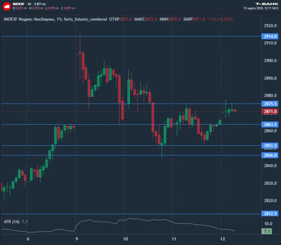Screen dimensions: 281x245
Task: Click the 2890.0 price scale tick
Action: pos(270,78)
